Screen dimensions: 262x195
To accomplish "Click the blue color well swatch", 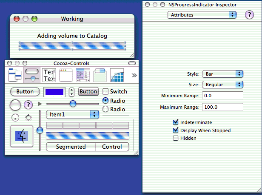I will [x=54, y=92].
